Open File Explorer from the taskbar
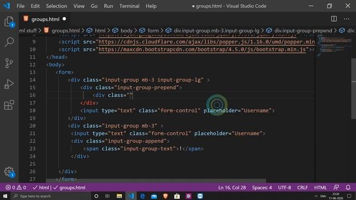 click(119, 196)
